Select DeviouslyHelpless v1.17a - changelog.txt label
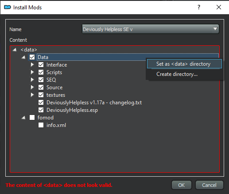Viewport: 229px width, 194px height. [x=94, y=103]
